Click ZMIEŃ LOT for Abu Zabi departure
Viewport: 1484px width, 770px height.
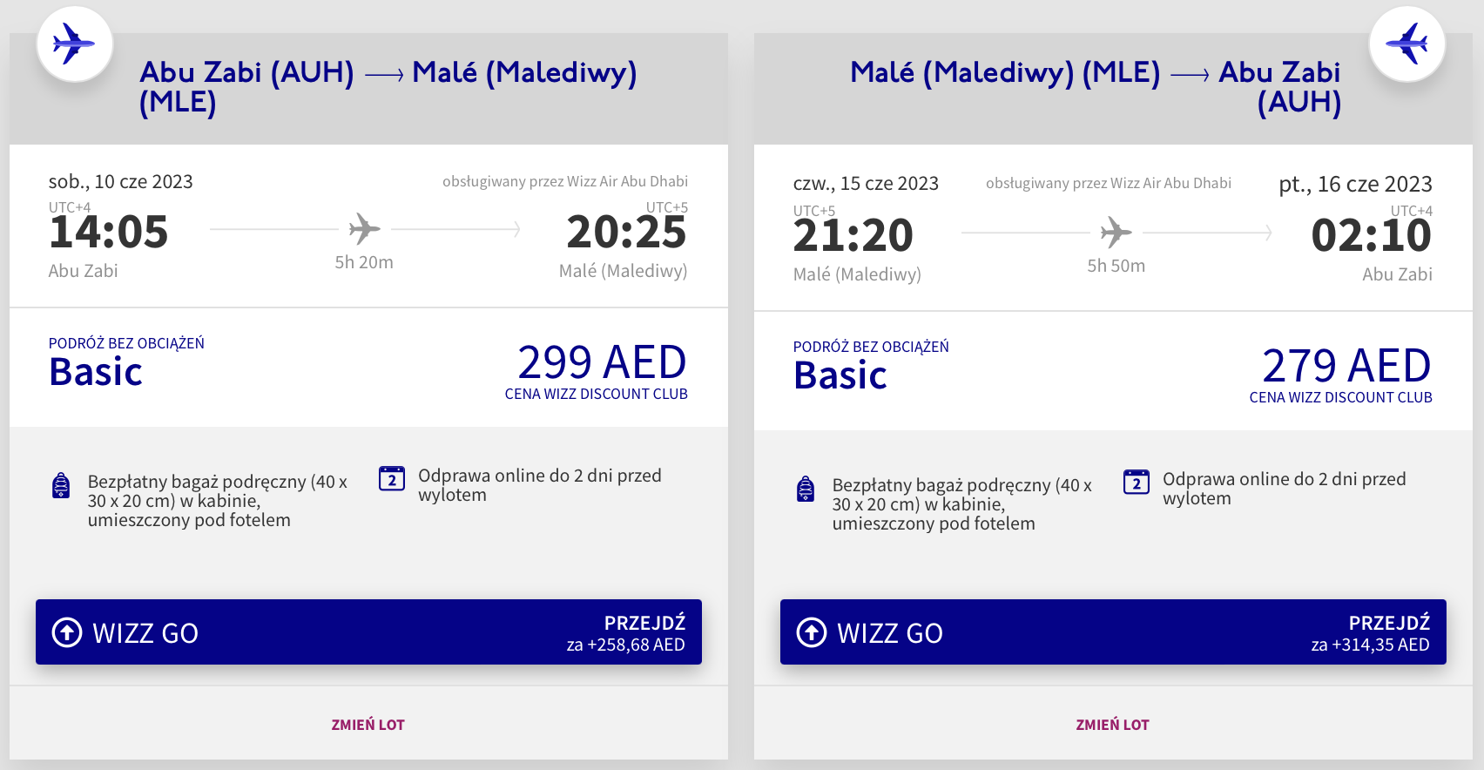pos(368,725)
